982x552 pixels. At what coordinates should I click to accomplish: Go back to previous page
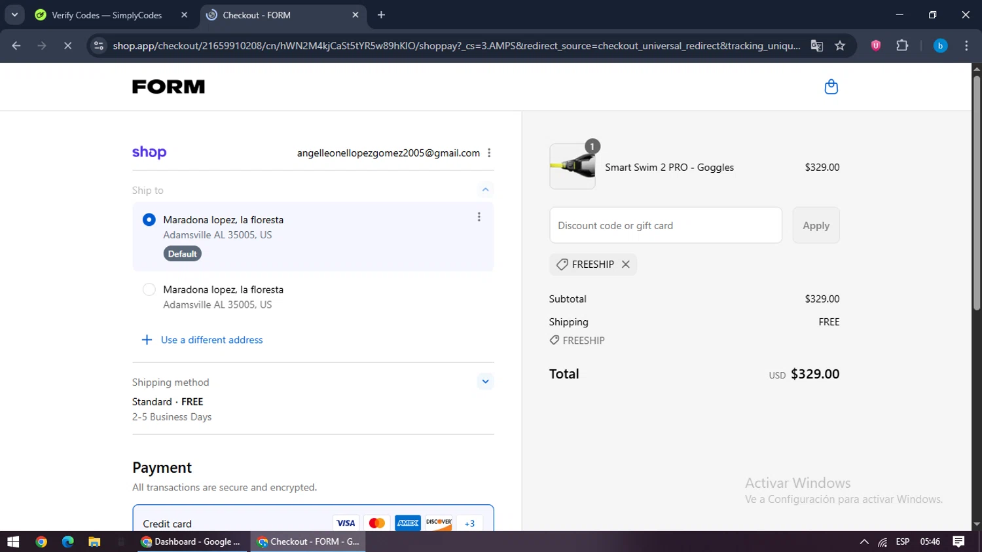click(x=16, y=46)
